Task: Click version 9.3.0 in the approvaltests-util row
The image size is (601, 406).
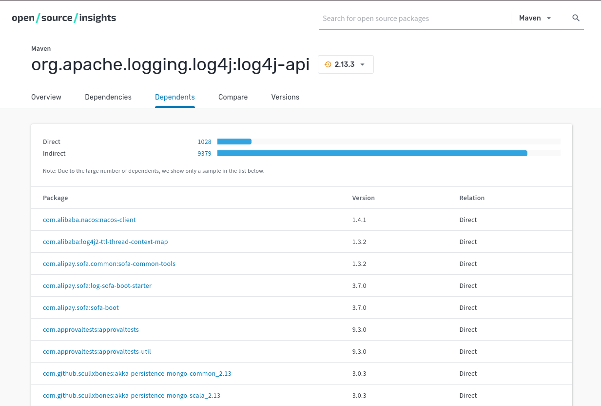Action: [x=359, y=351]
